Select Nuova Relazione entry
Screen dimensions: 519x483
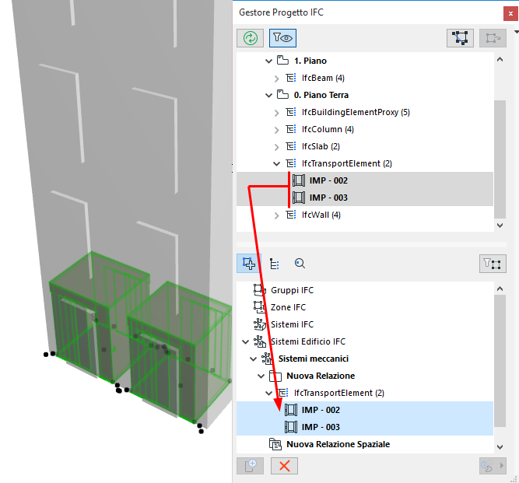point(321,376)
